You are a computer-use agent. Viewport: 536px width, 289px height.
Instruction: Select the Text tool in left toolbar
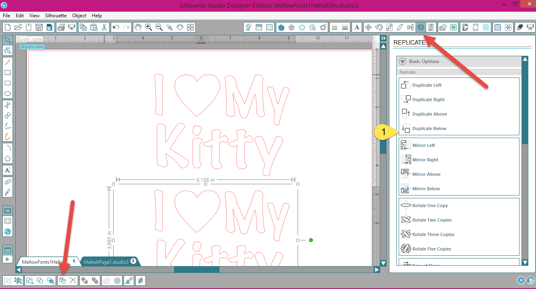pos(7,170)
